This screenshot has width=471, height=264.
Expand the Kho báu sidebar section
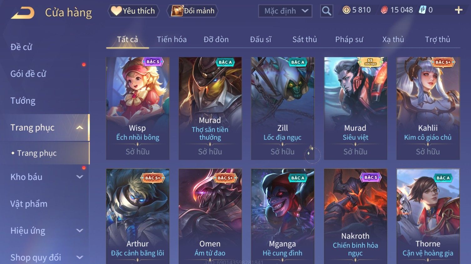point(80,177)
